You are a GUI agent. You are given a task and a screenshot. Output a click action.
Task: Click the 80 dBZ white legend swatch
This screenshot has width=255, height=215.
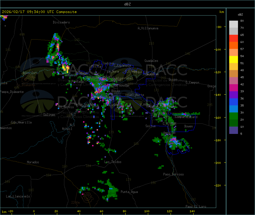point(233,24)
